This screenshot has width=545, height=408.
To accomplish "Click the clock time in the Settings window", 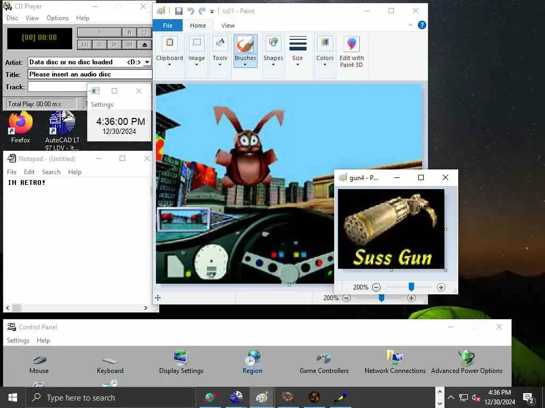I will point(121,122).
